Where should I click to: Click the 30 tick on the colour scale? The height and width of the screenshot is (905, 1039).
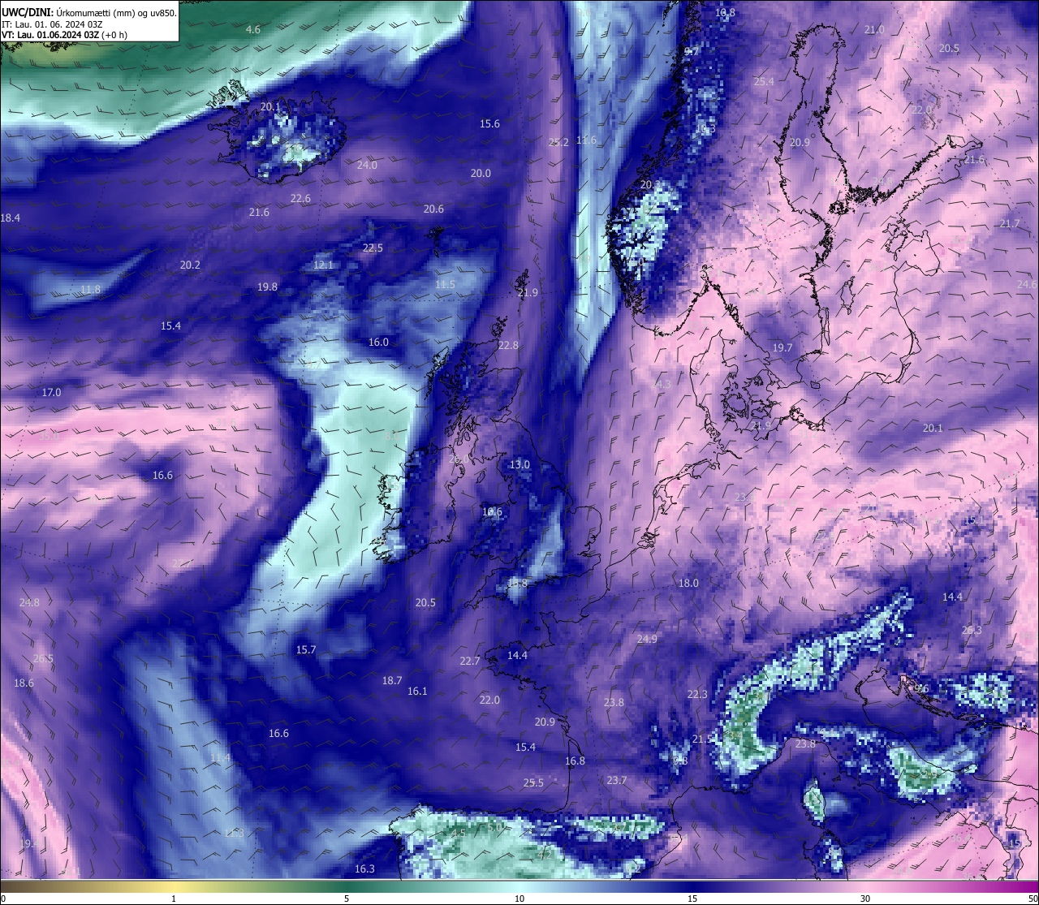pyautogui.click(x=865, y=899)
